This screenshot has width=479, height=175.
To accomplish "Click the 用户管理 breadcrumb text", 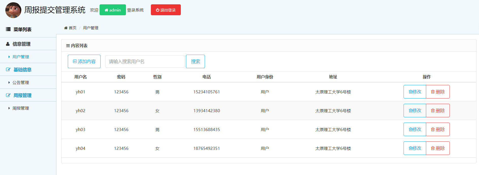I will [91, 28].
